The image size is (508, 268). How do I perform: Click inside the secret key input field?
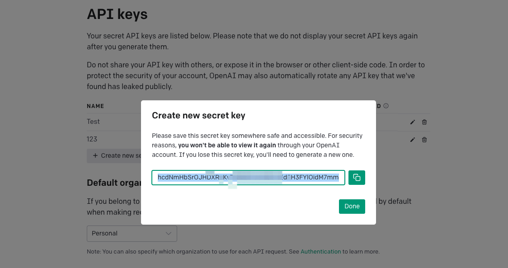point(248,177)
